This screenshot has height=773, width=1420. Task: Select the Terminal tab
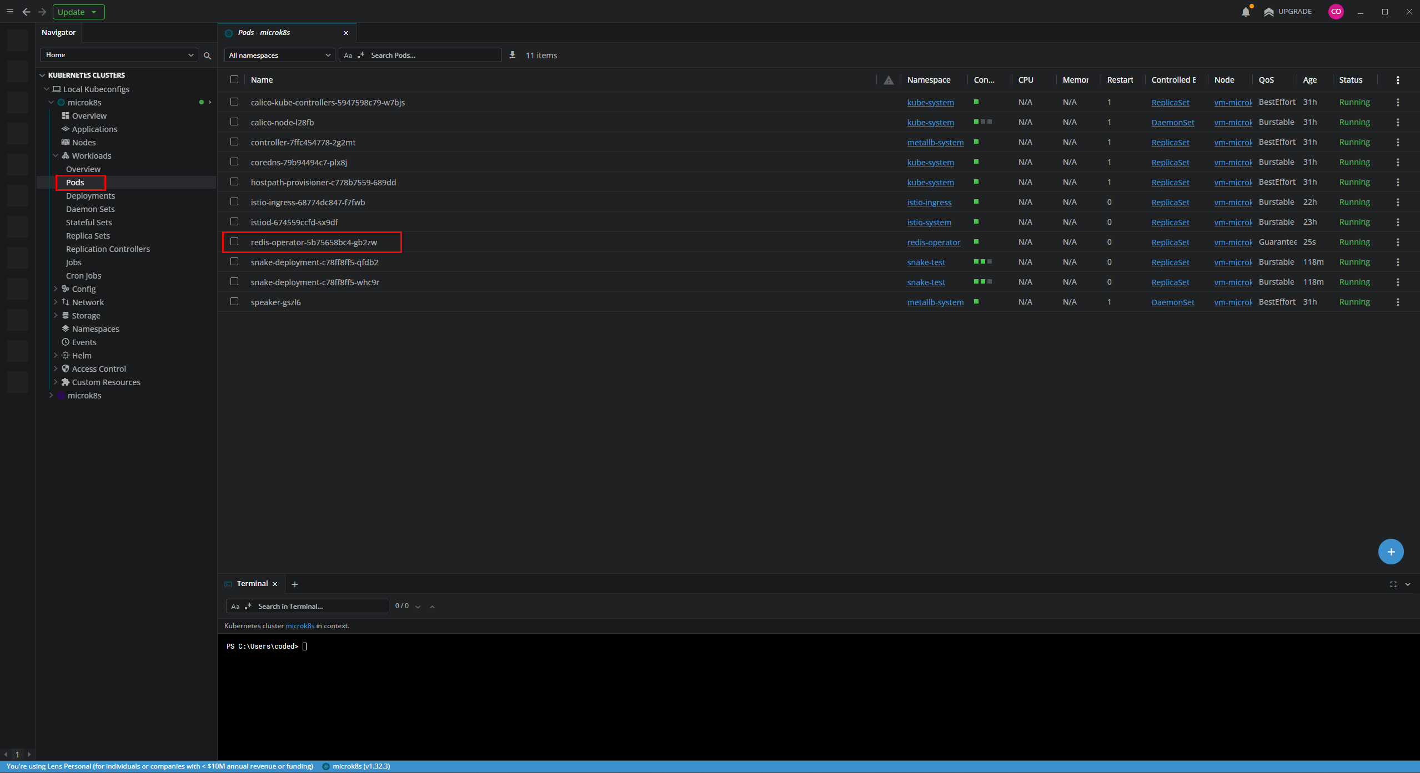[x=252, y=584]
